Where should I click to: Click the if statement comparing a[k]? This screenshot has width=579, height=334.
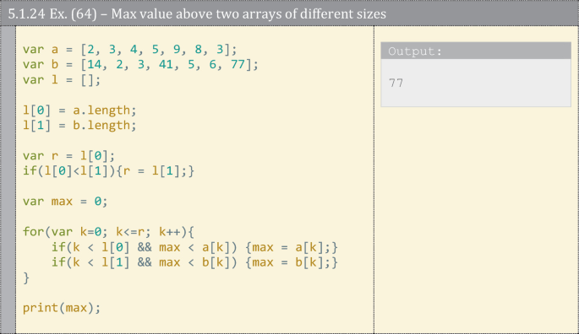(x=194, y=247)
